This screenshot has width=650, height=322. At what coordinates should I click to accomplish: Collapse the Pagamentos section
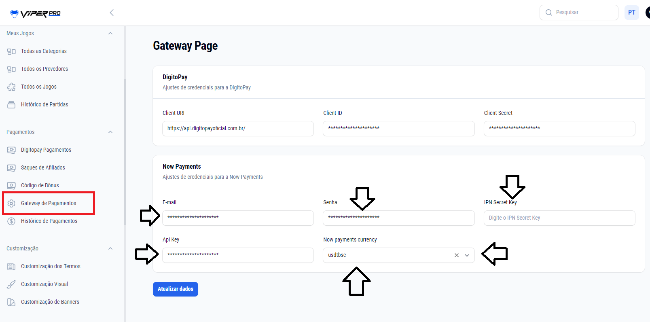click(110, 132)
